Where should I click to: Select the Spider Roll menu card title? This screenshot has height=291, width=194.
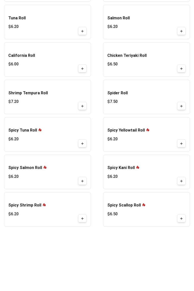click(x=118, y=93)
